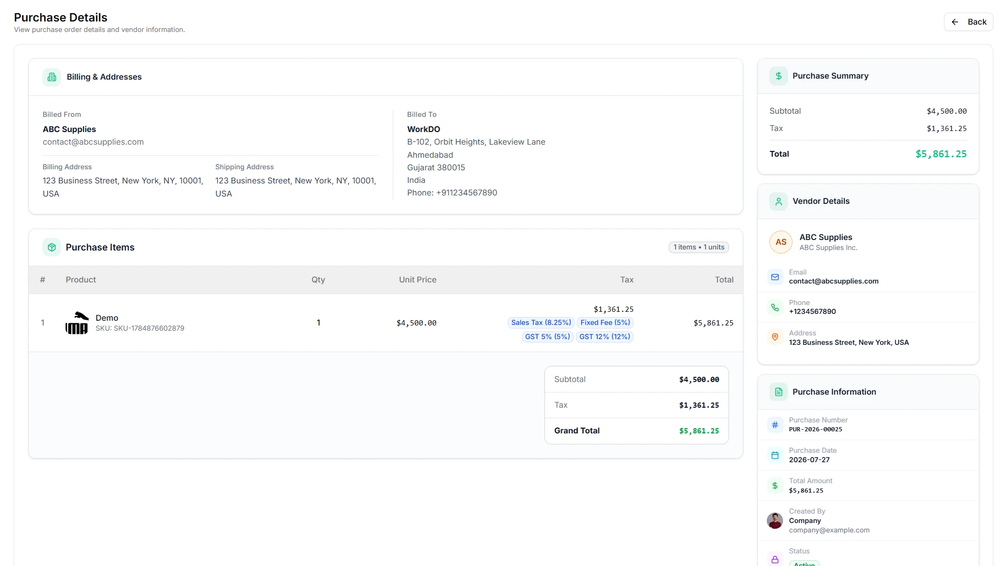
Task: Click the Sales Tax (8.25%) badge
Action: click(541, 323)
